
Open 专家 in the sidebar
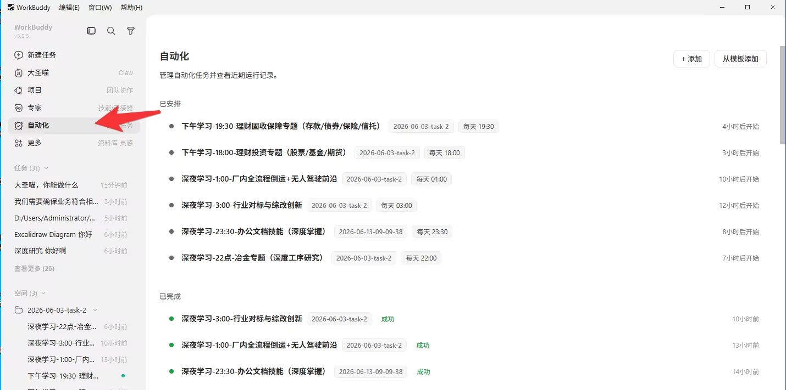click(74, 108)
